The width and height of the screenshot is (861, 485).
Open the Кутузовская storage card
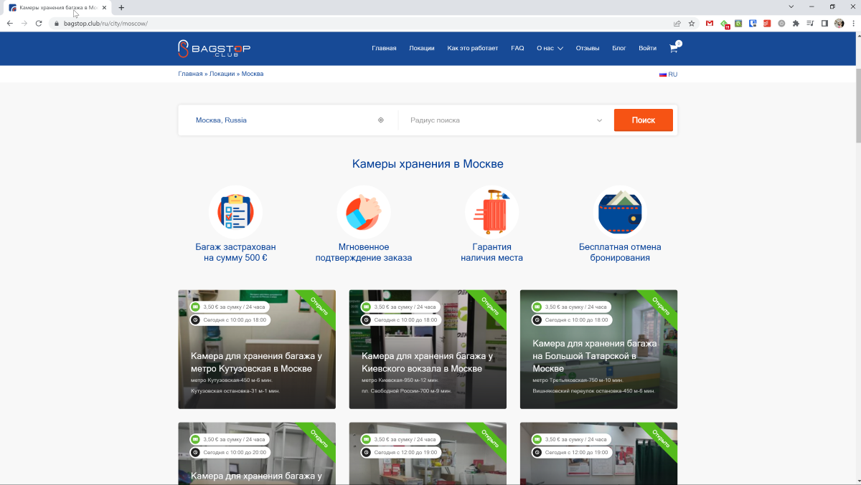[x=257, y=349]
